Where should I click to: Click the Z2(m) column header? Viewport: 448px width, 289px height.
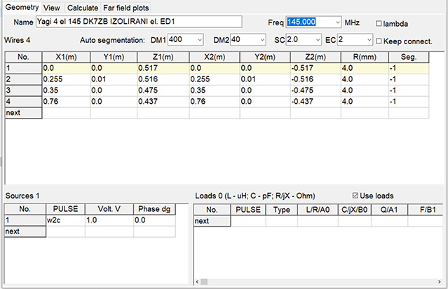[x=315, y=57]
